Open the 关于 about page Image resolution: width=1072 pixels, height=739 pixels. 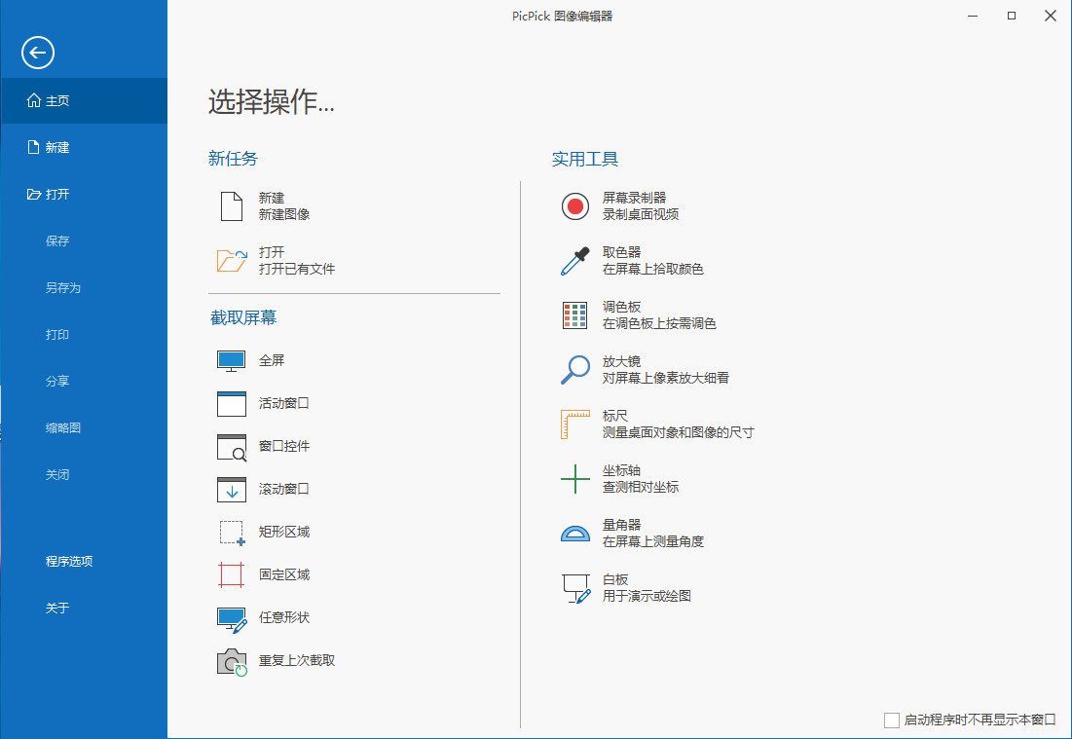pyautogui.click(x=56, y=607)
